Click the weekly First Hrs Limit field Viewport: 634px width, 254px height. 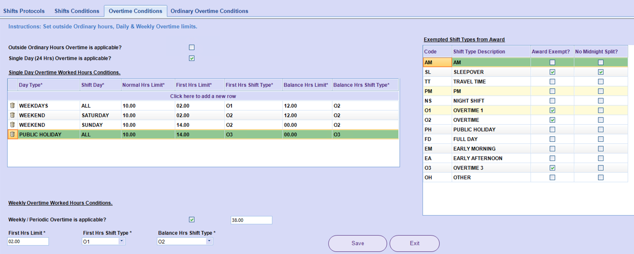click(28, 241)
